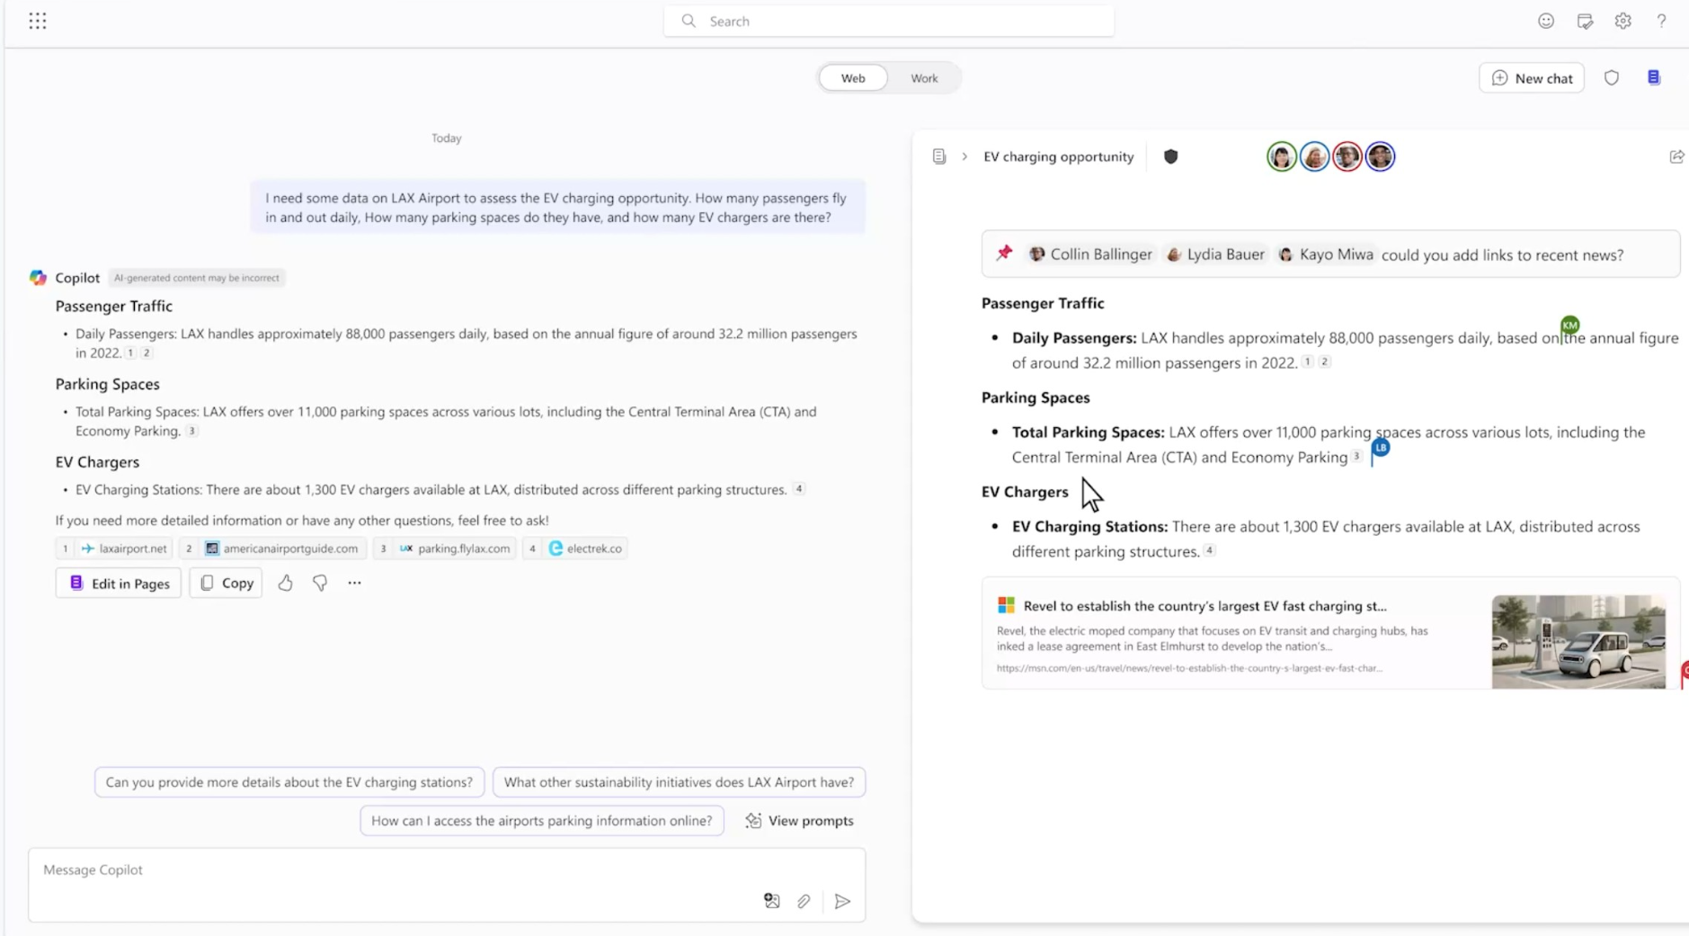Select the Web tab
The height and width of the screenshot is (936, 1689).
click(x=852, y=77)
